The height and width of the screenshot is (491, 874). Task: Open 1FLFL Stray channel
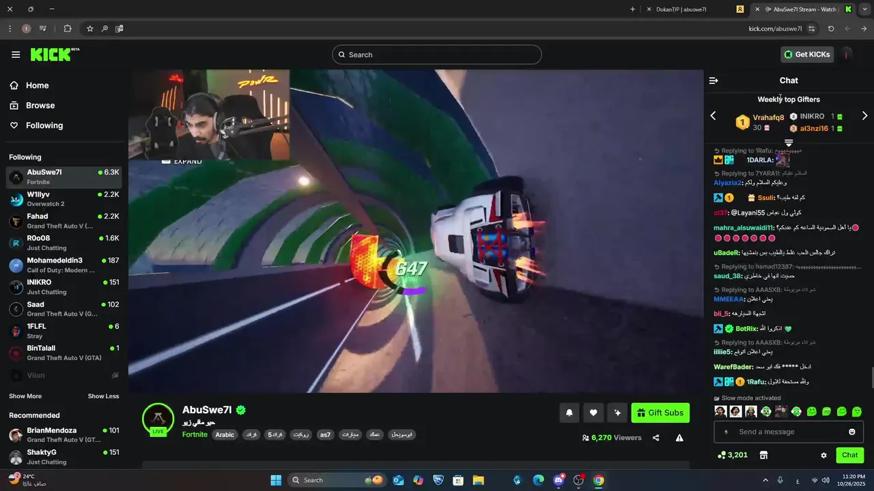click(64, 331)
